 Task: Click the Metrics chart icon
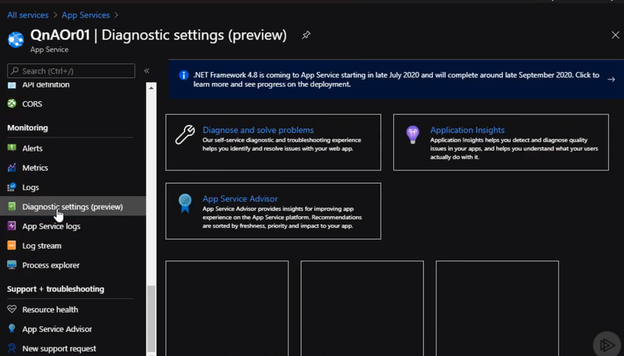[x=12, y=167]
